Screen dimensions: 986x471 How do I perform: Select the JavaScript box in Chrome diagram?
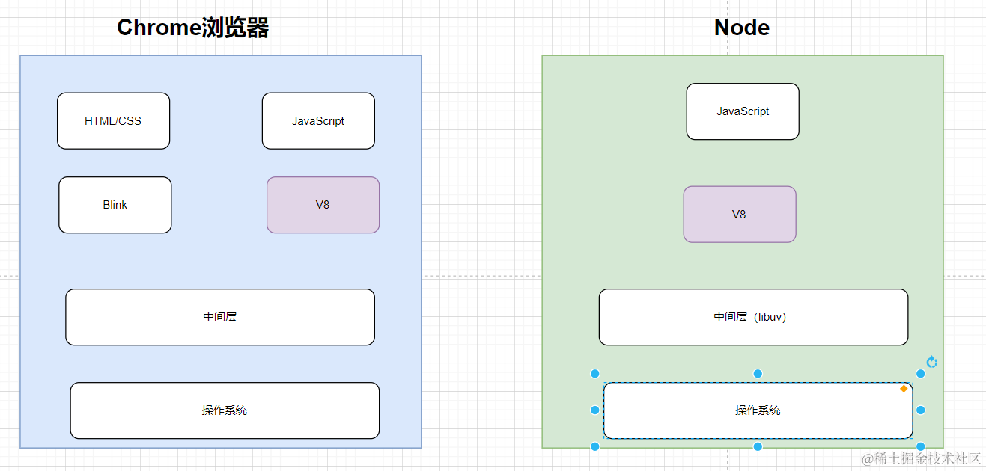point(318,121)
